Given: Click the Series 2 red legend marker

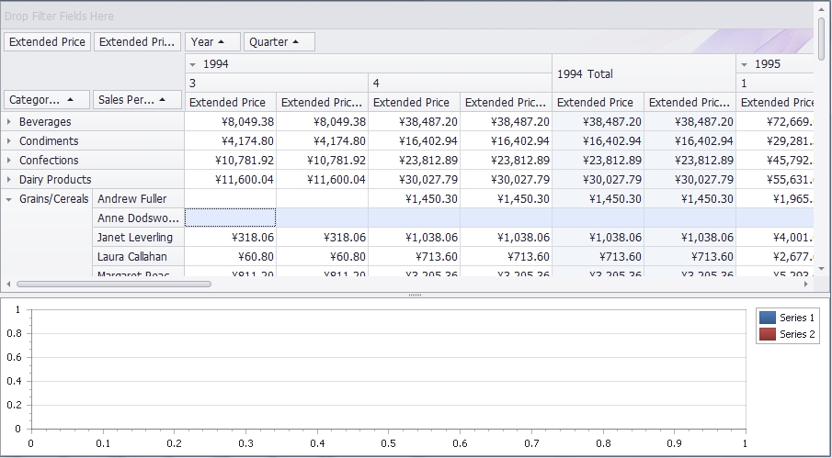Looking at the screenshot, I should [x=768, y=334].
